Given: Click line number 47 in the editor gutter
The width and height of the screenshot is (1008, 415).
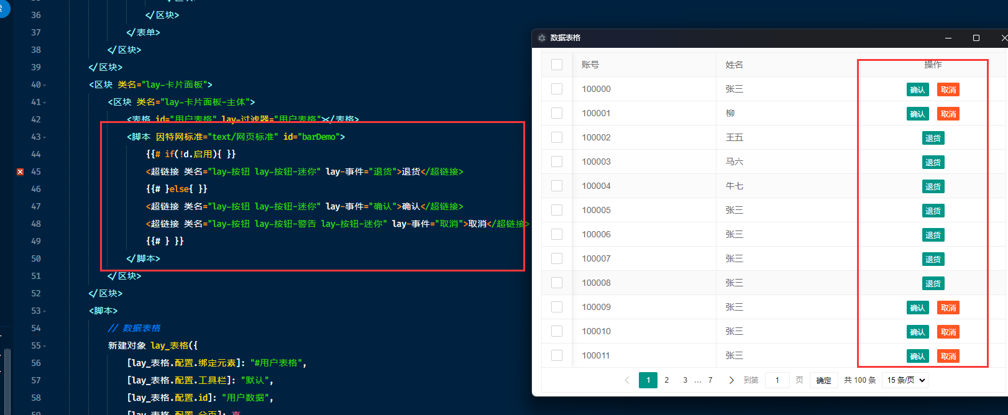Looking at the screenshot, I should (36, 206).
